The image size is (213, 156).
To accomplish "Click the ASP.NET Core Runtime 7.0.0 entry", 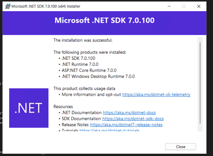I will (x=89, y=70).
